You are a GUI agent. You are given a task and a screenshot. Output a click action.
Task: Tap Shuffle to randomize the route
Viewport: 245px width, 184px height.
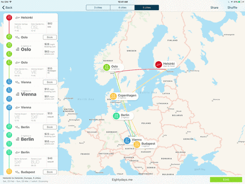(x=232, y=8)
